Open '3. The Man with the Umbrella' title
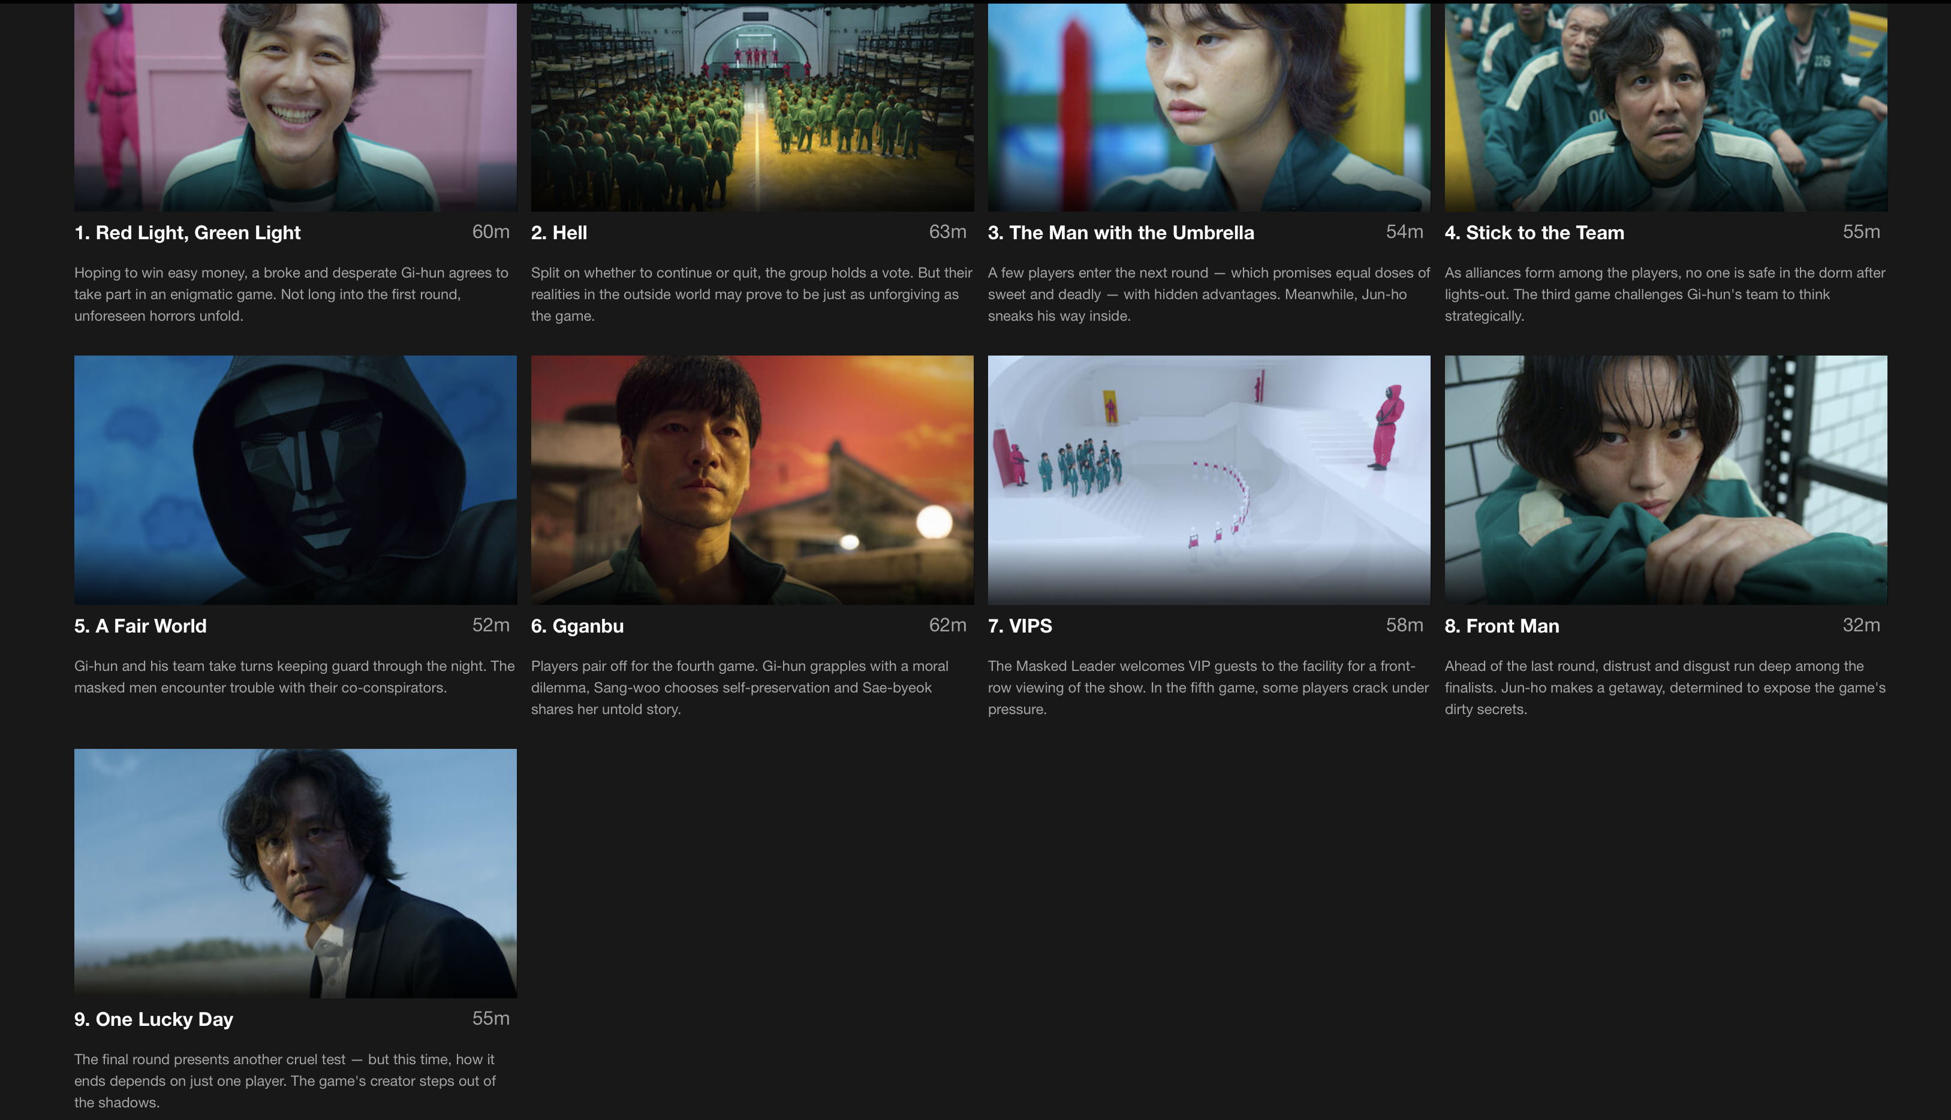The height and width of the screenshot is (1120, 1951). click(x=1121, y=232)
